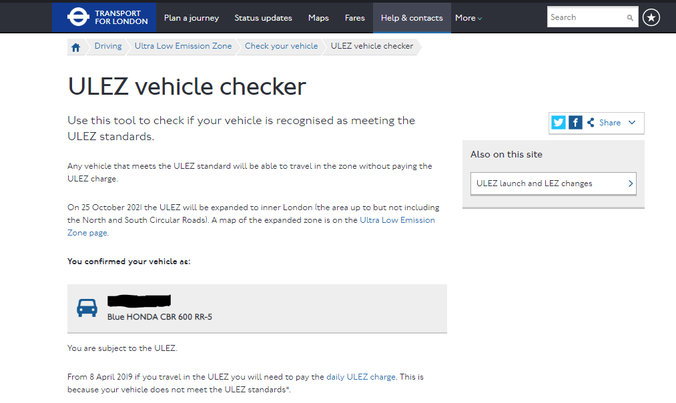Go to the Maps section
The height and width of the screenshot is (403, 676).
(x=318, y=18)
